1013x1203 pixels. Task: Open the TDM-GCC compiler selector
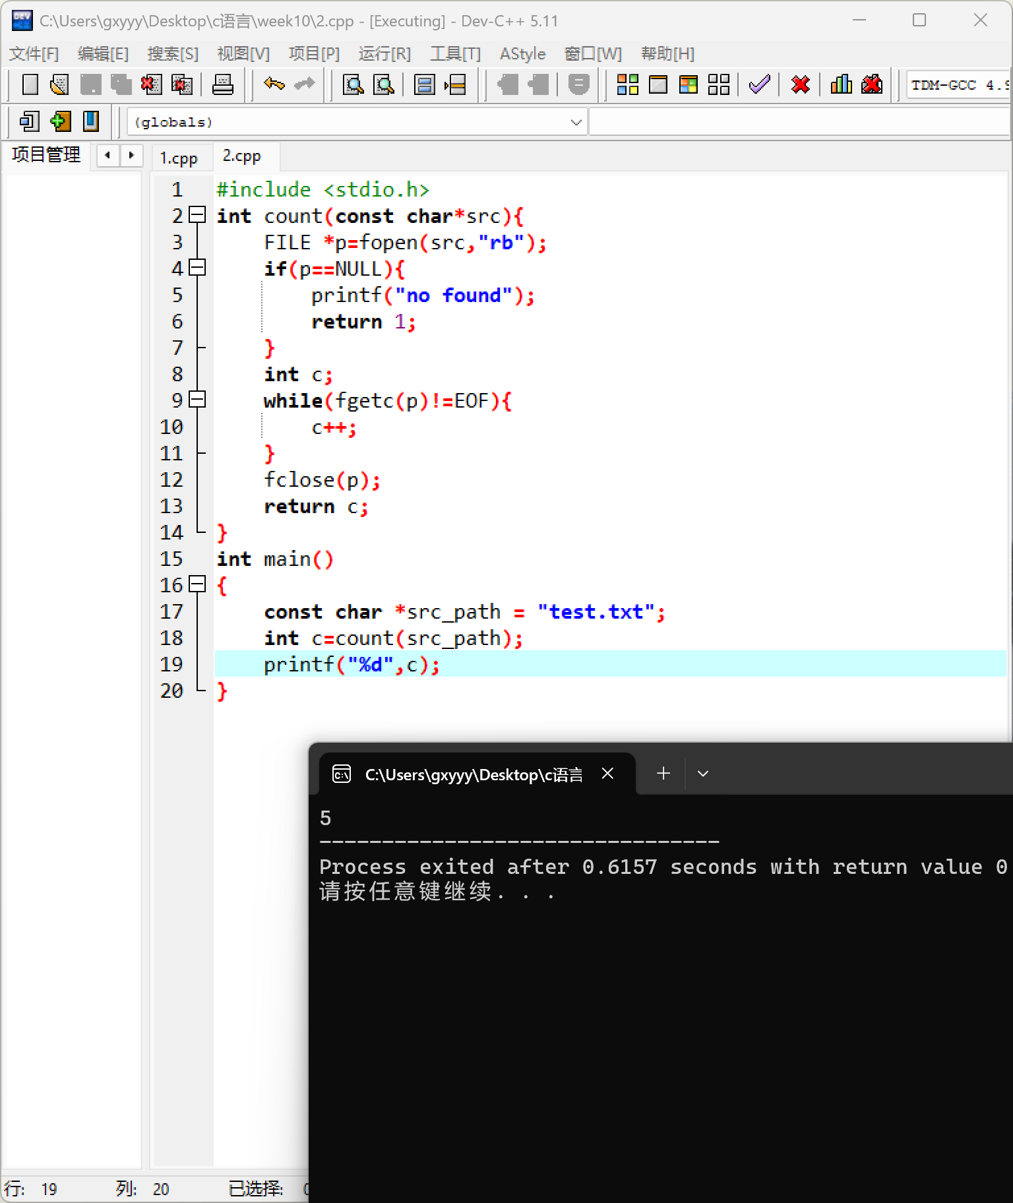959,85
